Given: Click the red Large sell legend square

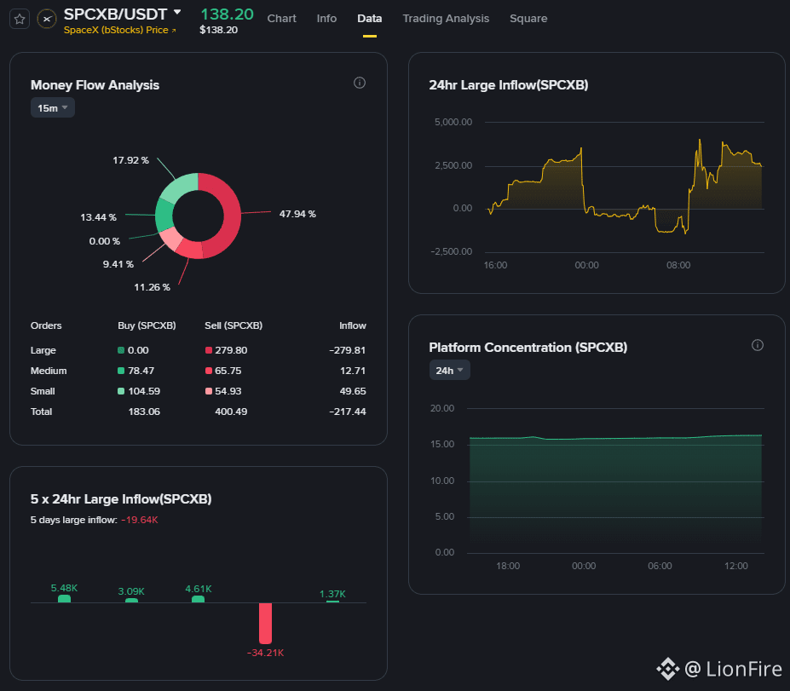Looking at the screenshot, I should click(x=208, y=350).
